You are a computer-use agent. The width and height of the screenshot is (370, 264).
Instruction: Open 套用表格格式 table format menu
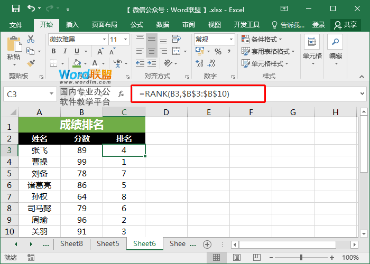point(268,51)
